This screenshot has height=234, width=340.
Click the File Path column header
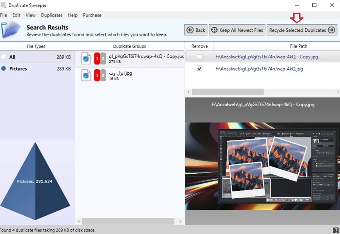[299, 46]
